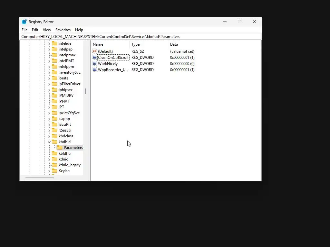
Task: Click the IpxlatCfgSvc folder icon
Action: [x=54, y=113]
